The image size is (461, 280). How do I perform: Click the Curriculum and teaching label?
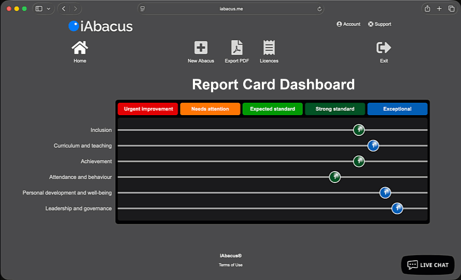tap(82, 146)
